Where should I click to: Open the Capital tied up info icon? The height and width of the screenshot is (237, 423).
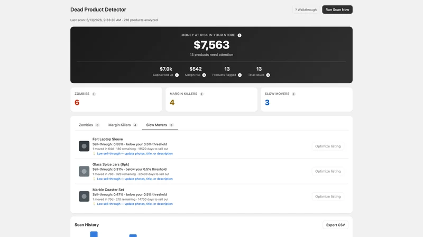[177, 75]
